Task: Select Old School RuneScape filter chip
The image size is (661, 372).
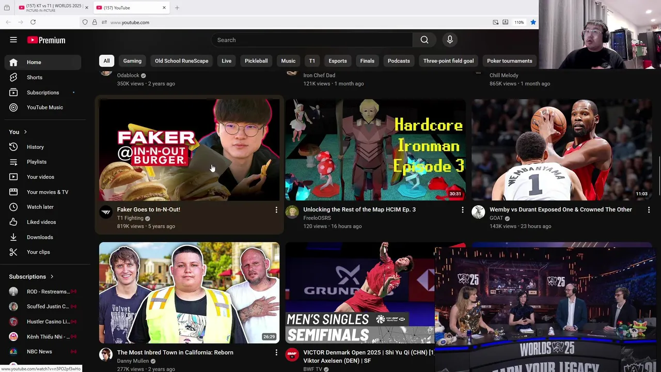Action: tap(182, 61)
